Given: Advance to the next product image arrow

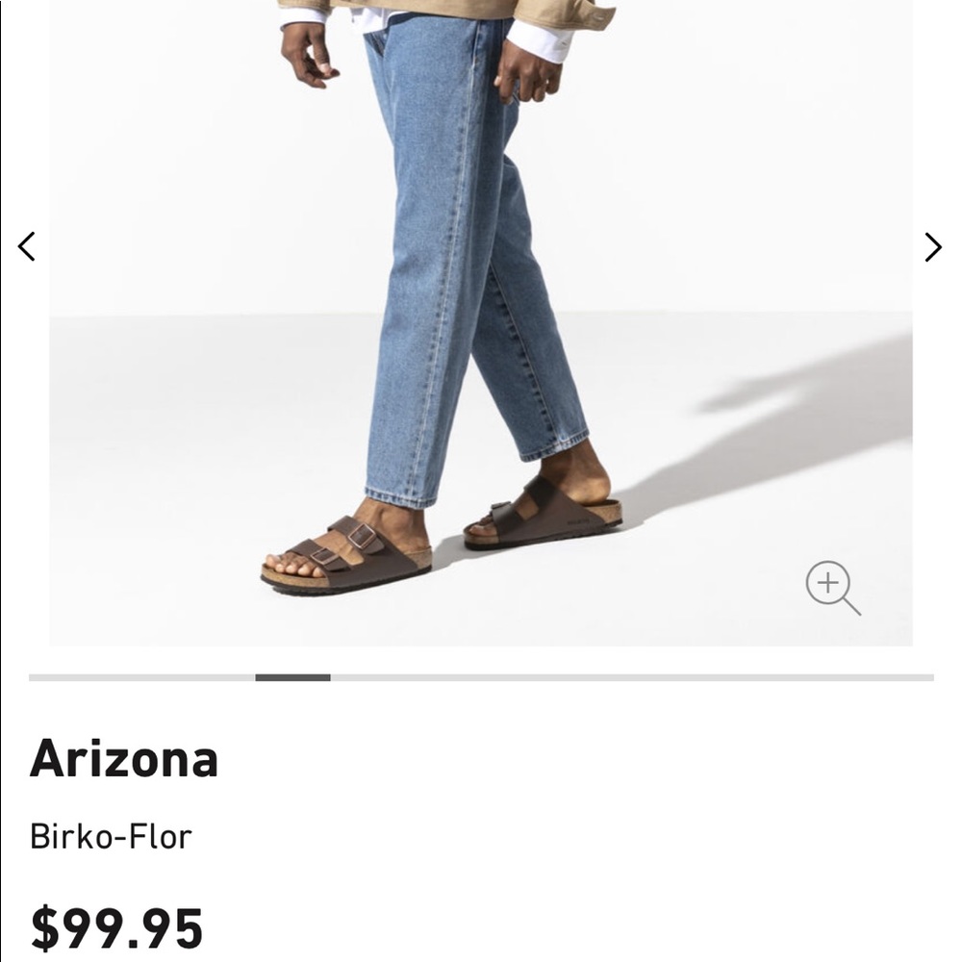Looking at the screenshot, I should pyautogui.click(x=933, y=246).
